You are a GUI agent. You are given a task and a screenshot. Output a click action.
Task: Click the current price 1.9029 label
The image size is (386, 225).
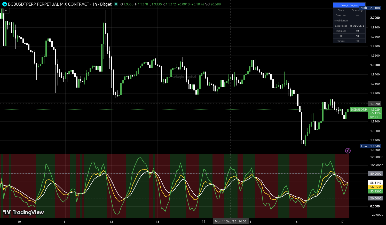point(375,110)
